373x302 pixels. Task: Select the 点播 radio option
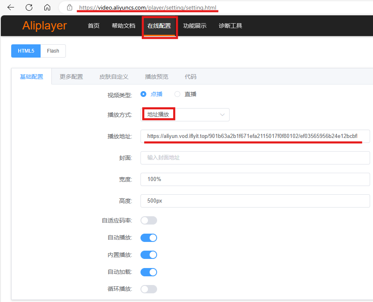152,94
